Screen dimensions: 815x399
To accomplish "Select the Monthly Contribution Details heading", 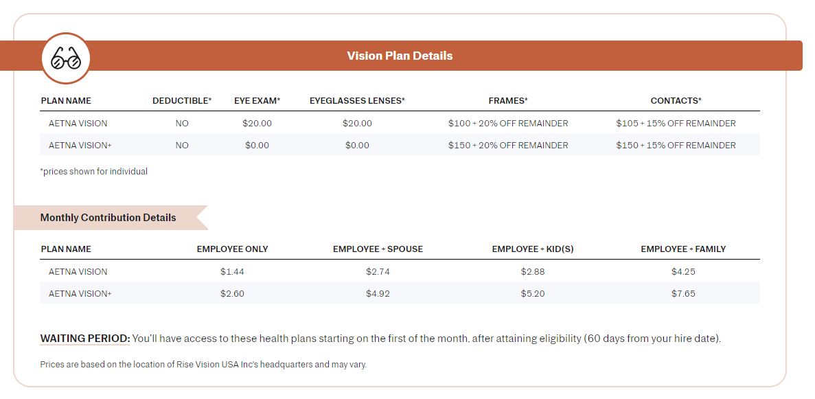I will click(108, 218).
